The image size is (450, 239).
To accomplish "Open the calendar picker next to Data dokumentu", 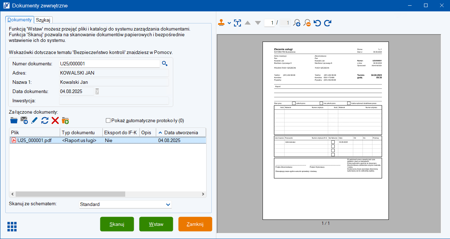I will (x=97, y=92).
